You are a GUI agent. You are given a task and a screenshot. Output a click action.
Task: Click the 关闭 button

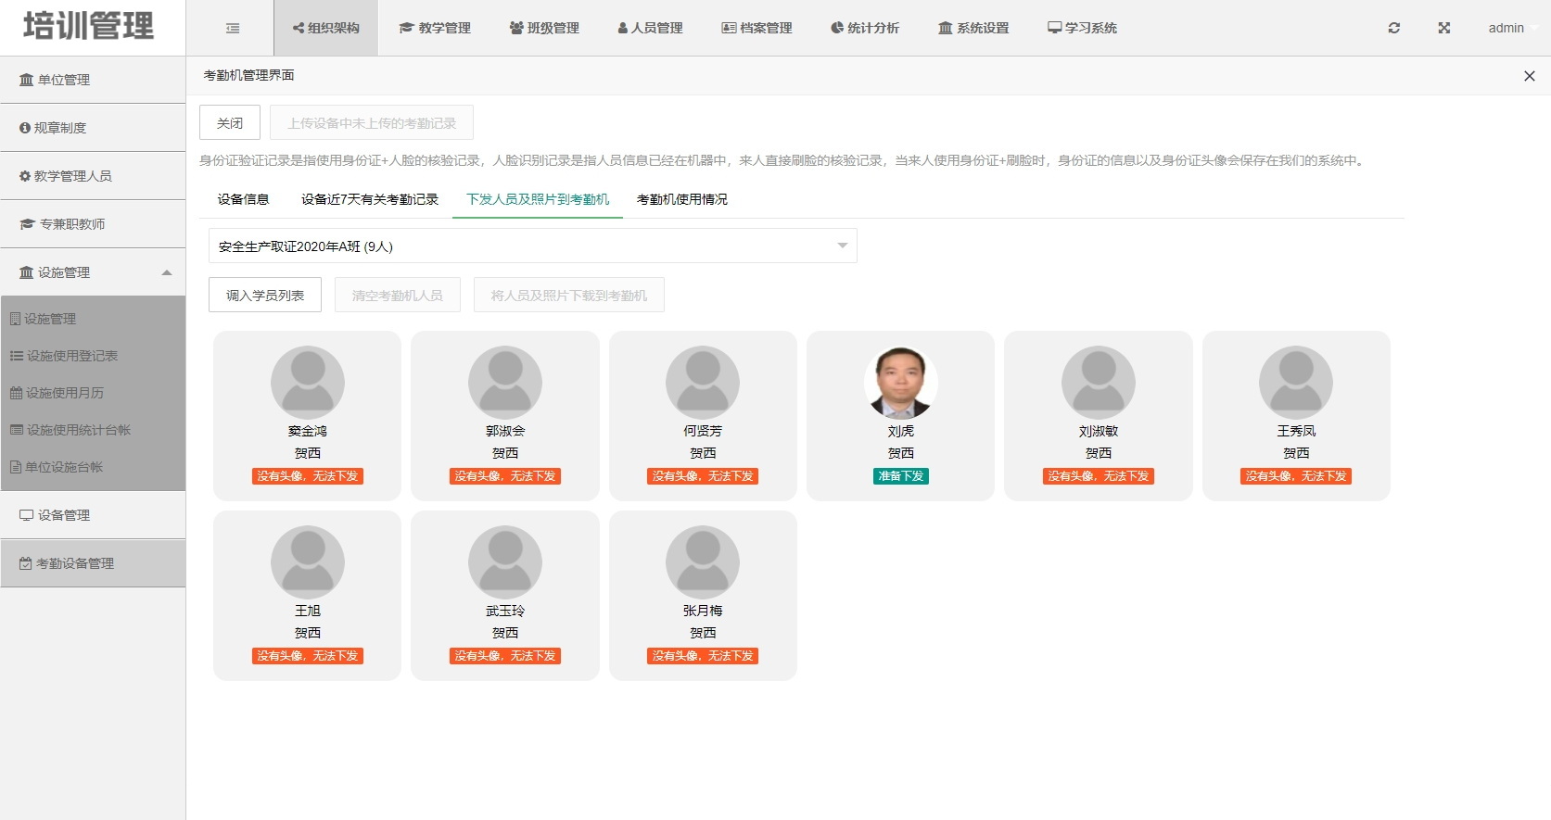point(230,123)
